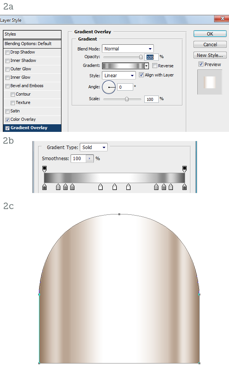Click the OK button
Viewport: 229px width, 370px height.
click(x=210, y=34)
